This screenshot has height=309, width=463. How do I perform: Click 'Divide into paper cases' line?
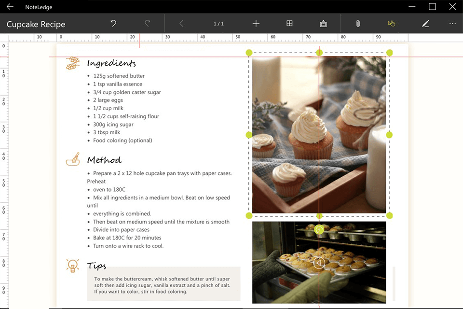[122, 230]
